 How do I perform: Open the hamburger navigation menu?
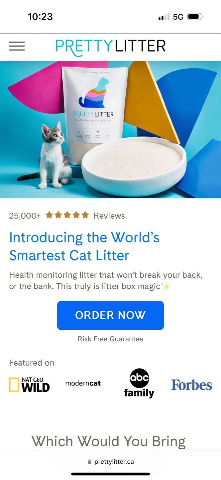(17, 46)
